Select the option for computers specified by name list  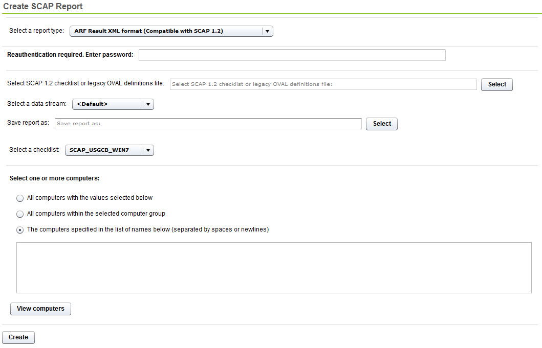click(19, 229)
